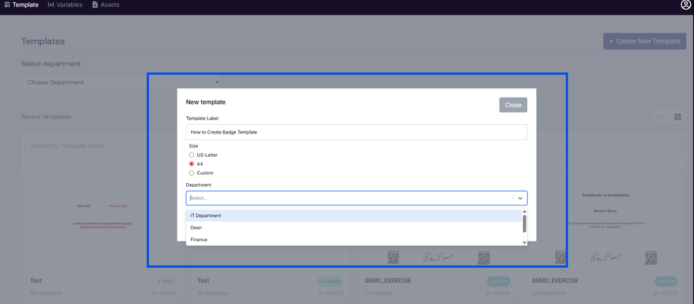Open the Template tab
This screenshot has width=694, height=304.
pyautogui.click(x=21, y=5)
